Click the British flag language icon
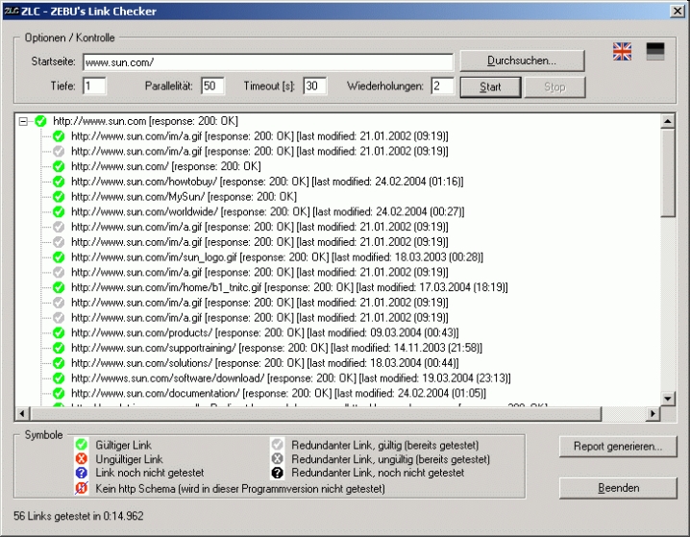Screen dimensions: 690x537 click(x=622, y=52)
